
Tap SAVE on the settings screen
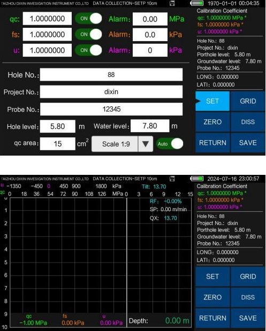click(248, 143)
